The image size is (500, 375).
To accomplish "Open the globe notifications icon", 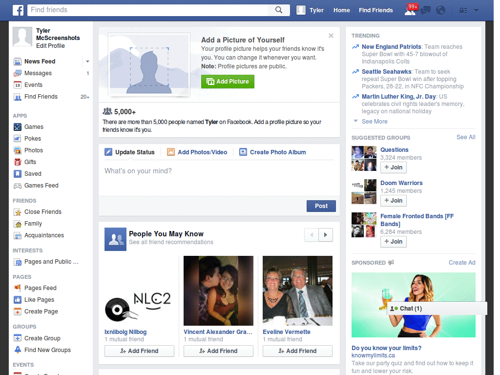I will (441, 10).
